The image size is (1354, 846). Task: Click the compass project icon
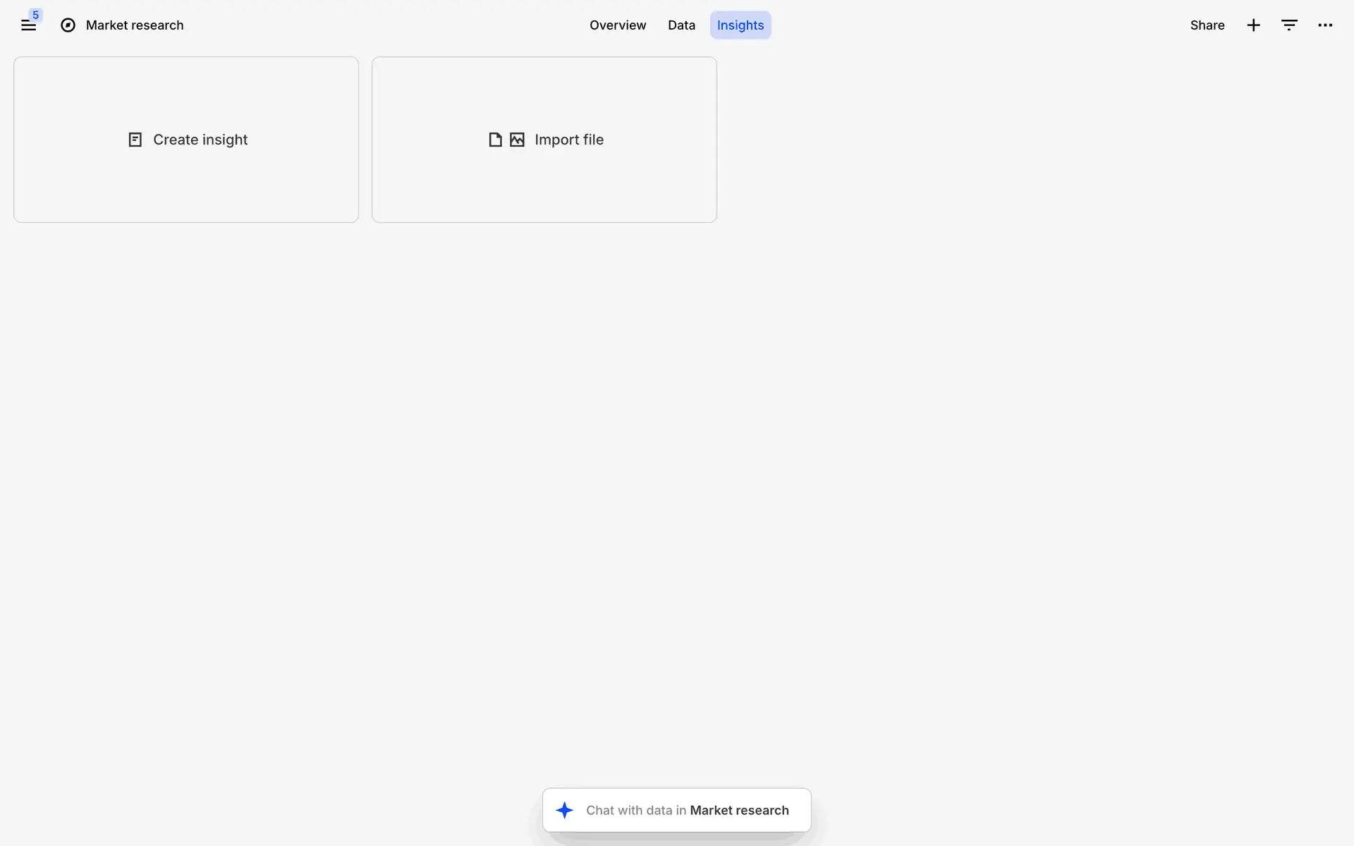(x=68, y=25)
